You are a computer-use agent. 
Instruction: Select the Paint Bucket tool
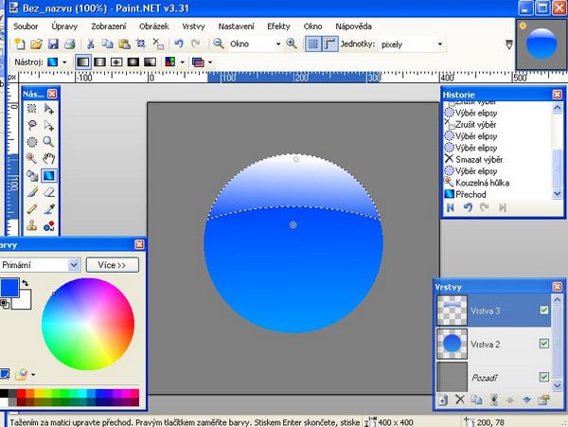[x=31, y=175]
